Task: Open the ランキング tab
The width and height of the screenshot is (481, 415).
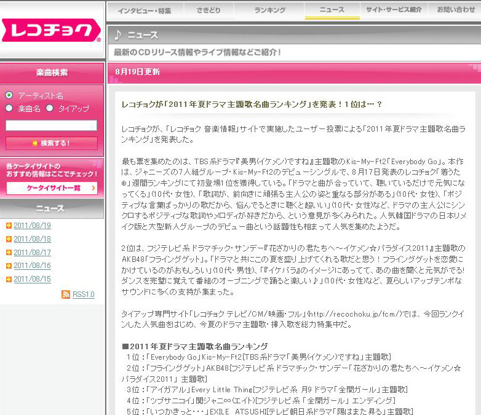Action: coord(269,10)
